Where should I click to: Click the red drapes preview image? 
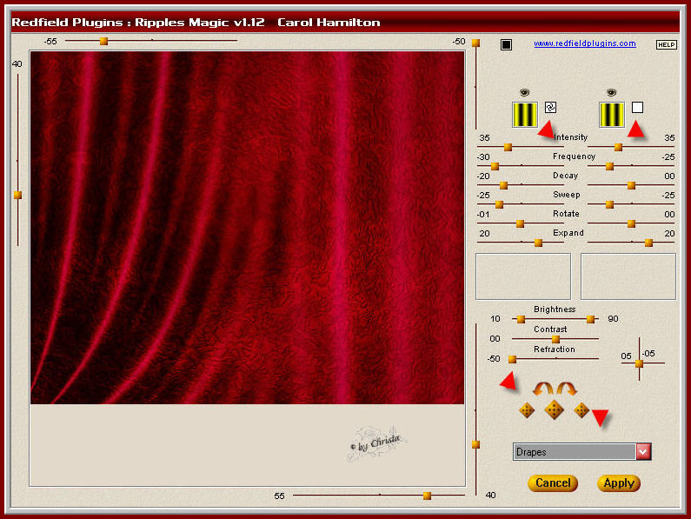[x=247, y=228]
